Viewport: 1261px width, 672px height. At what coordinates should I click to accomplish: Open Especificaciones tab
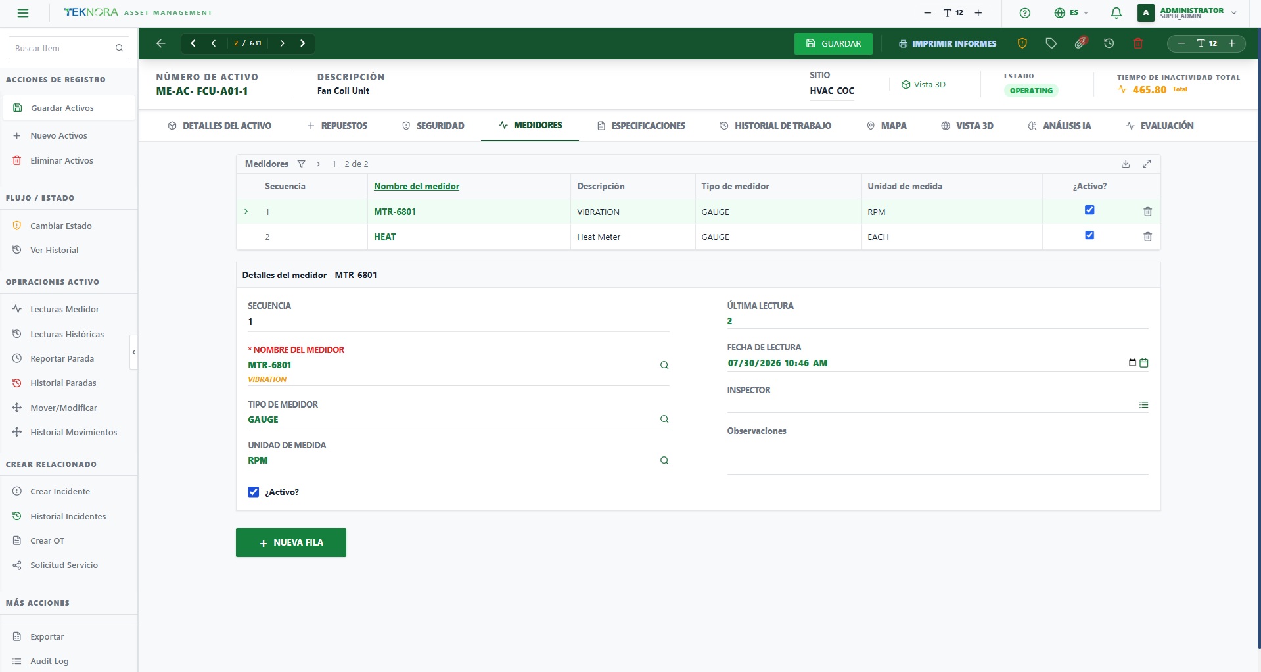(x=641, y=126)
